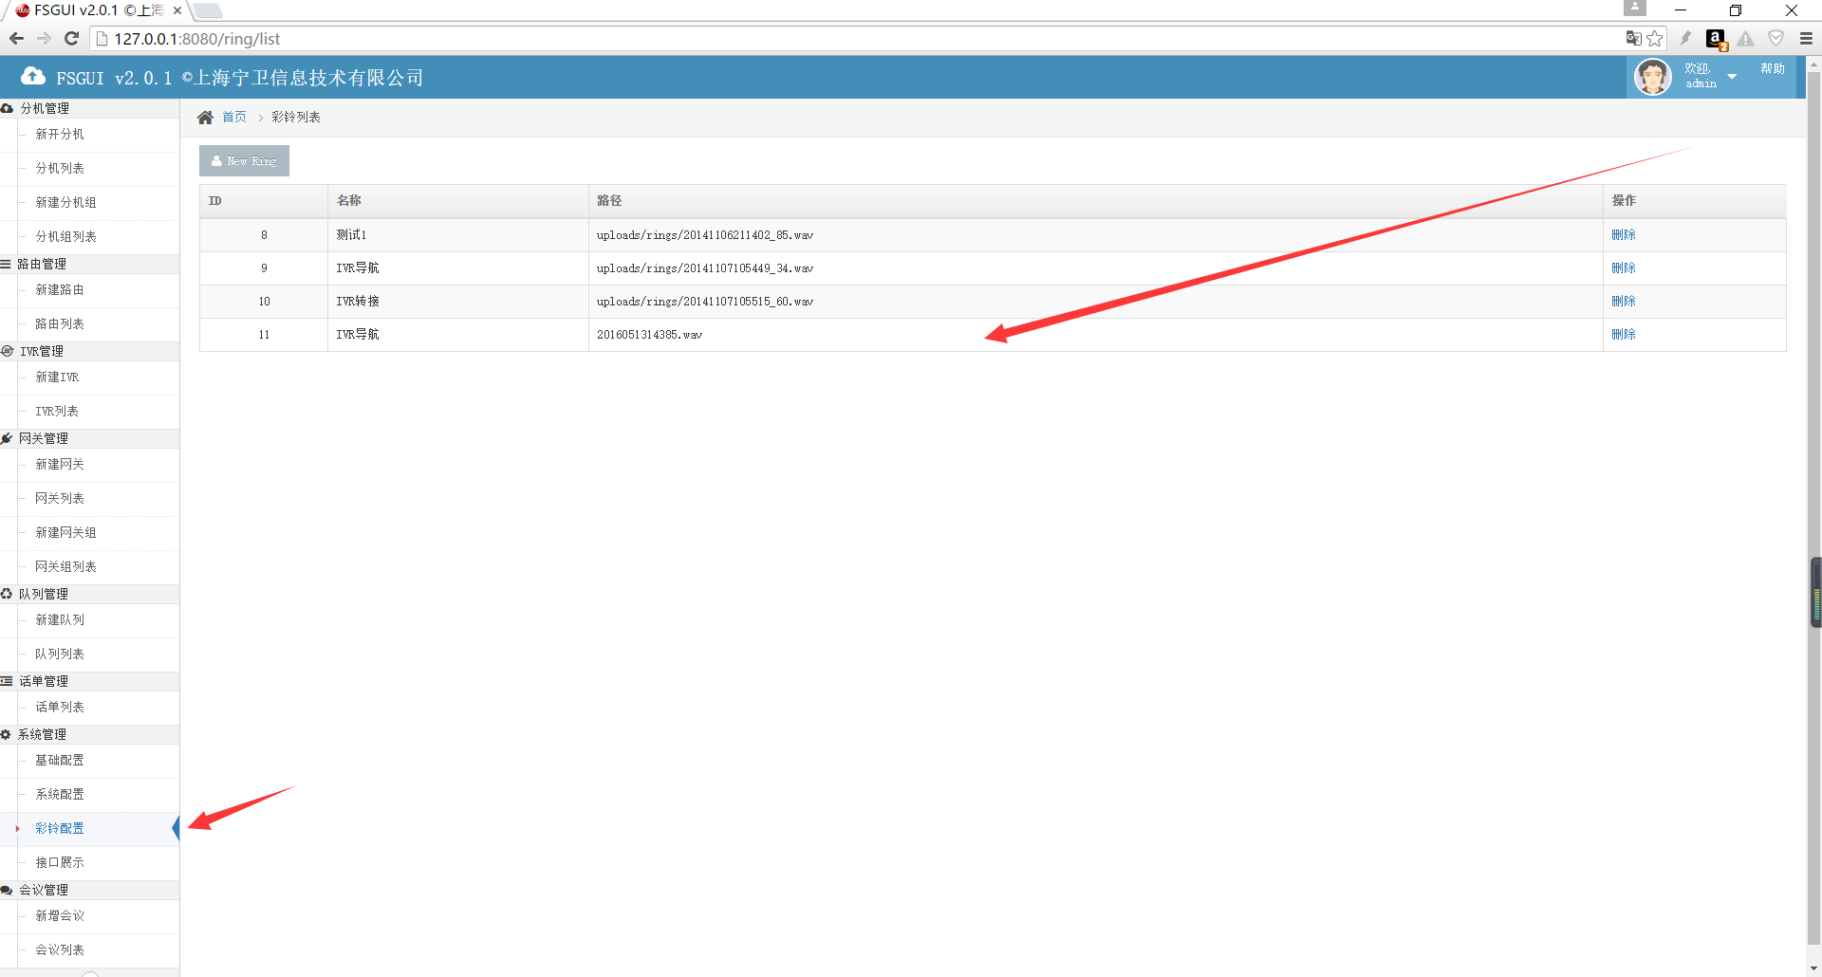
Task: Expand the 会议管理 sidebar section
Action: [x=44, y=890]
